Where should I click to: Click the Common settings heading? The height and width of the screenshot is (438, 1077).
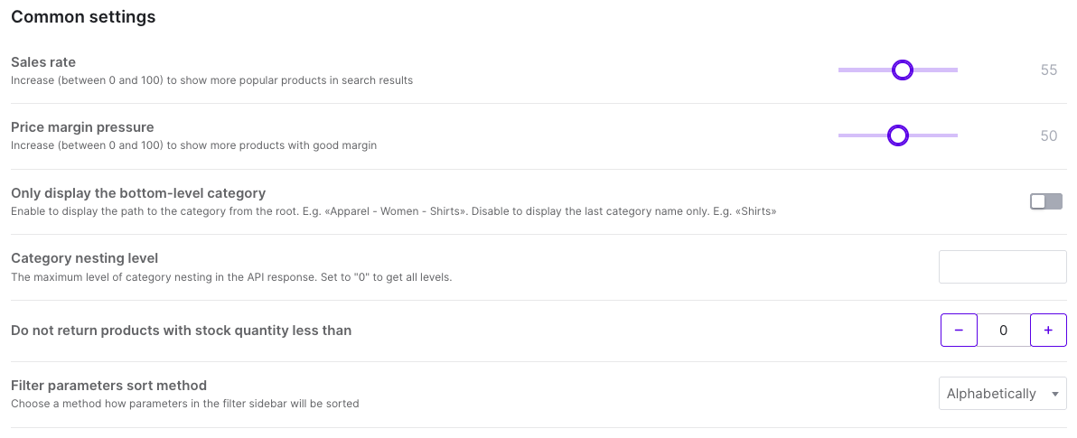tap(83, 17)
